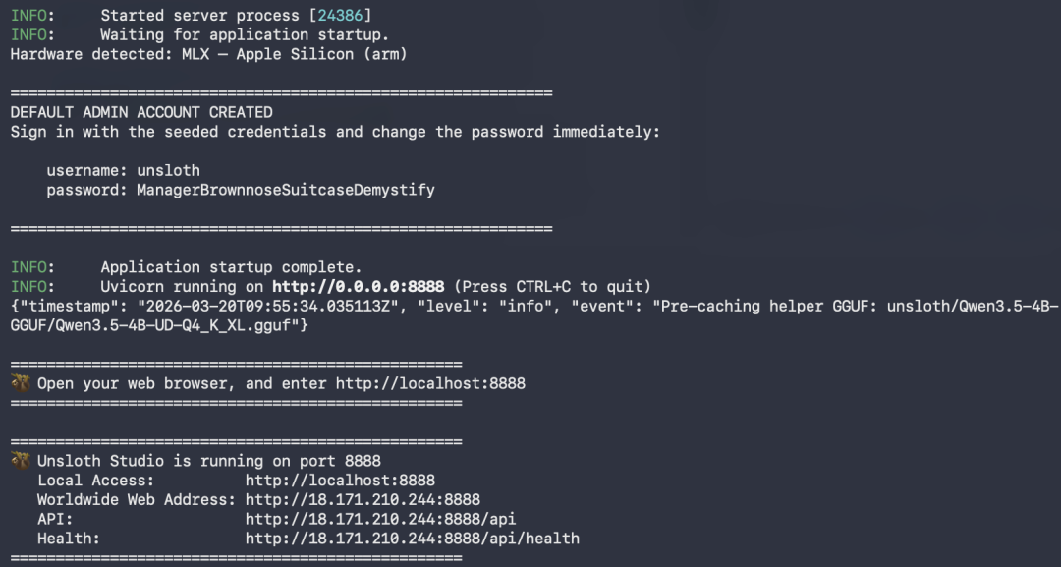Open the http://localhost:8888 Local Access link
The width and height of the screenshot is (1061, 567).
[x=340, y=481]
